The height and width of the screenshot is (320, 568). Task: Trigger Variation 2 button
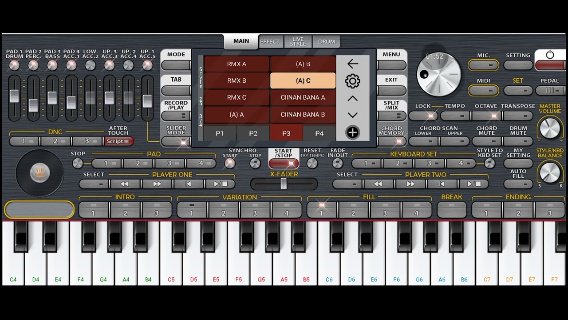tap(223, 210)
